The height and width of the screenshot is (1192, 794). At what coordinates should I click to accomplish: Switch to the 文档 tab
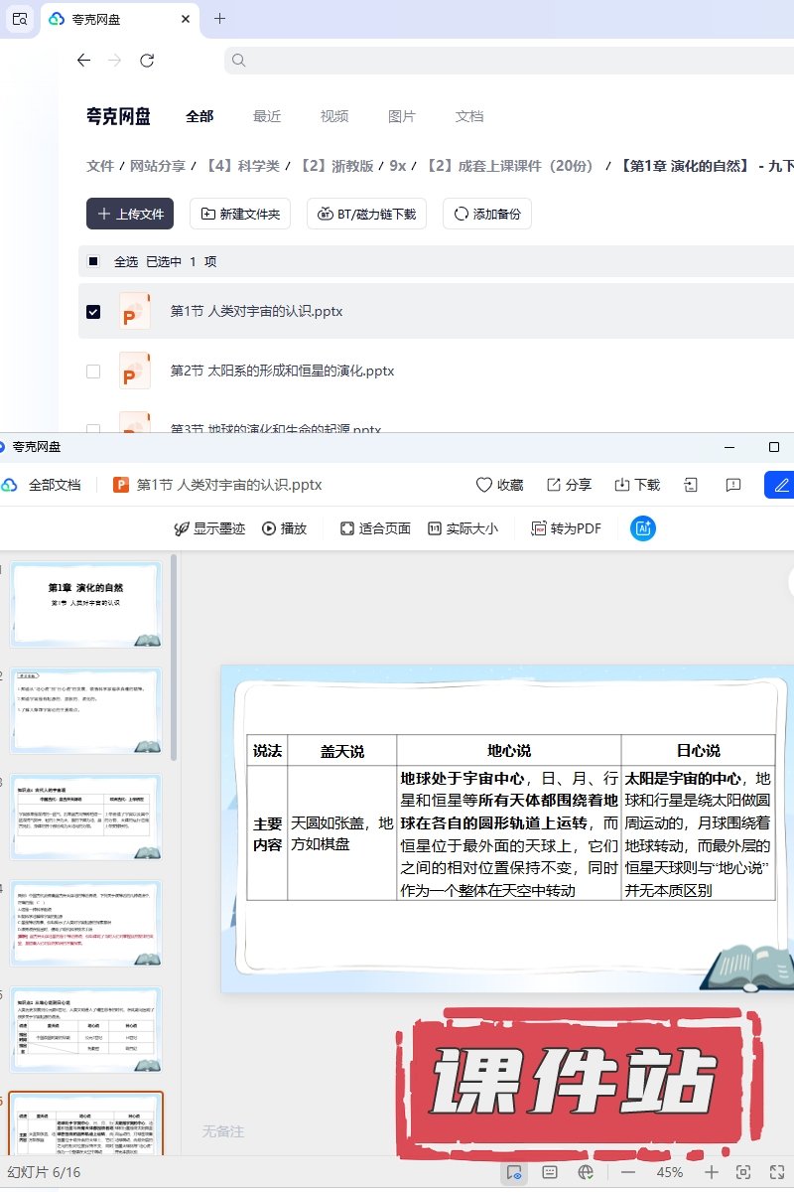pos(469,116)
